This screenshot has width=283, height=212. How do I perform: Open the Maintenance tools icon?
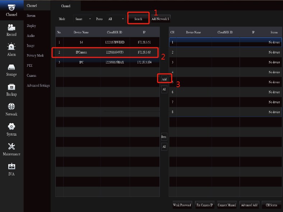11,147
